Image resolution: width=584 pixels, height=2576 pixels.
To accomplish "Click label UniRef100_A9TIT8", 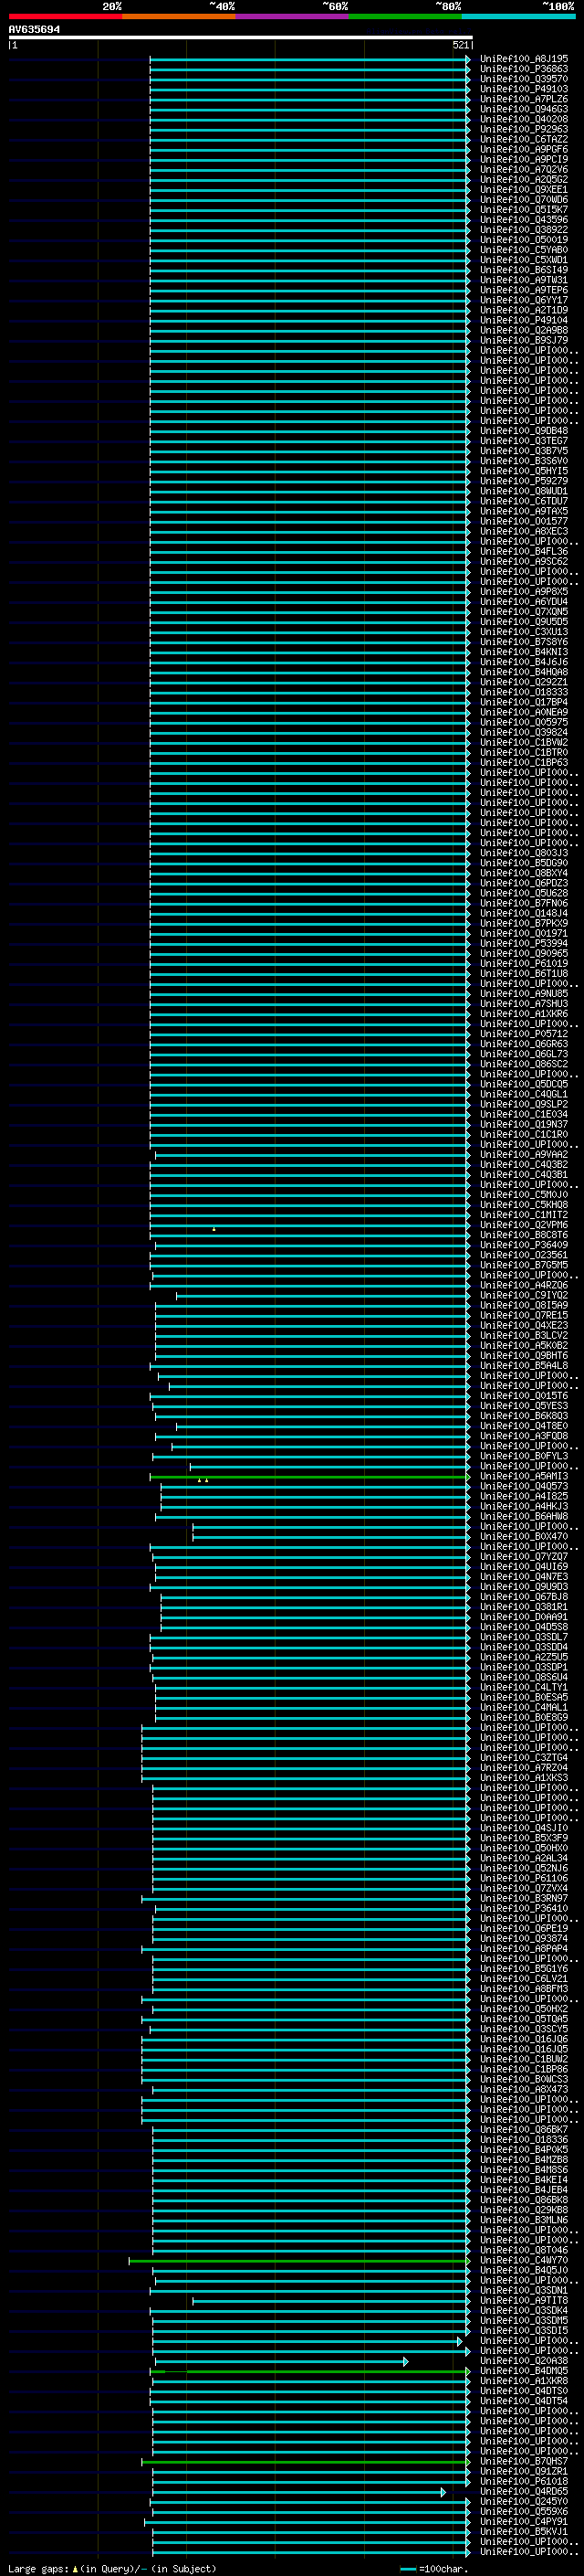I will click(524, 2301).
